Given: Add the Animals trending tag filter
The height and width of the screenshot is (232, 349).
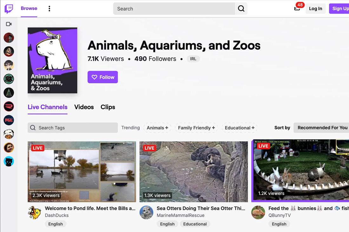Looking at the screenshot, I should tap(157, 128).
